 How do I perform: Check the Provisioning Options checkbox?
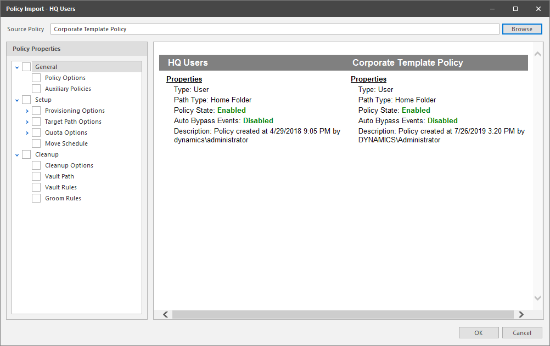point(36,111)
